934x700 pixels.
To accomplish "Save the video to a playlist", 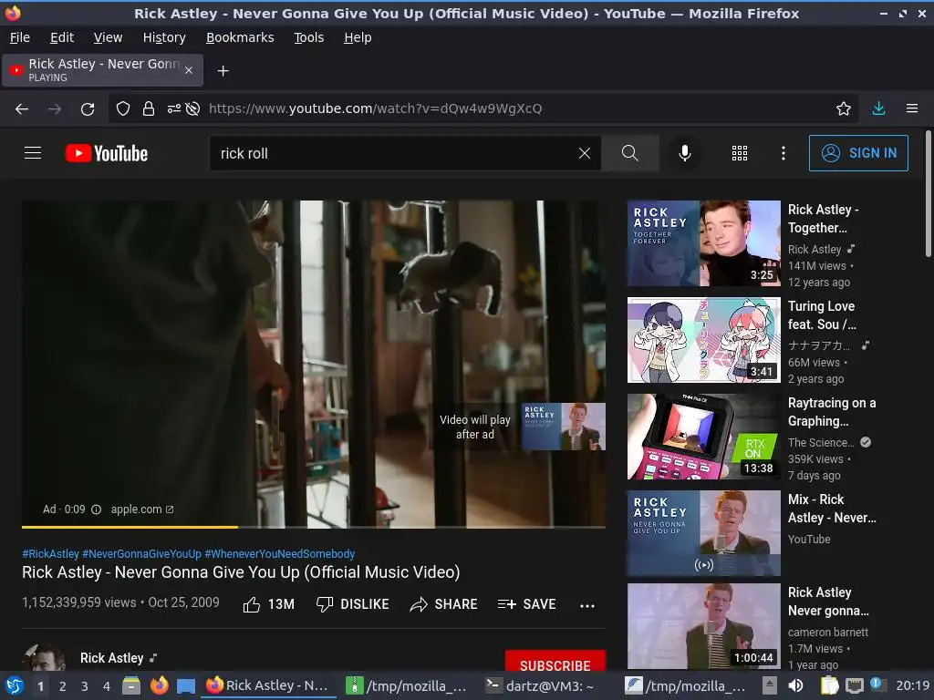I will (526, 604).
